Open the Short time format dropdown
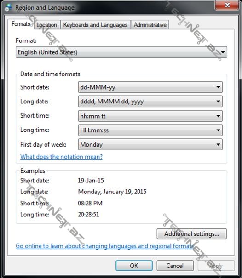 point(218,116)
